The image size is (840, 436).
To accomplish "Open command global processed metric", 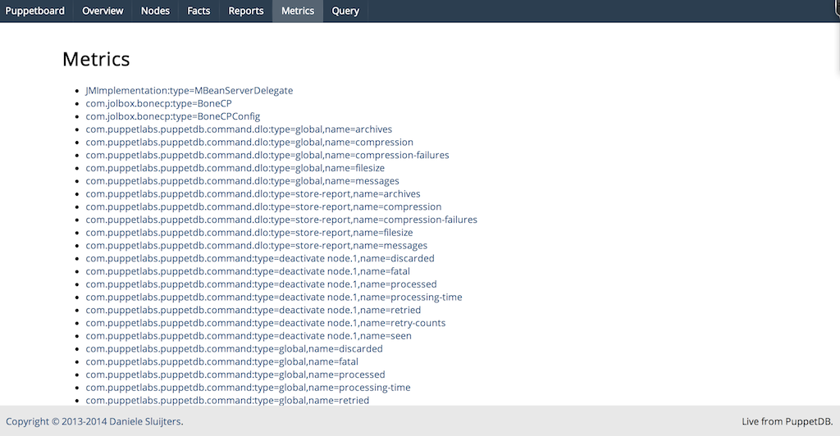I will (x=235, y=375).
